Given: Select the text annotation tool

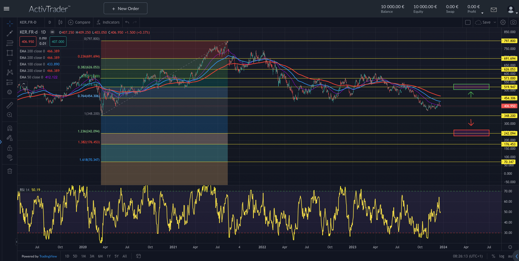Looking at the screenshot, I should 10,63.
